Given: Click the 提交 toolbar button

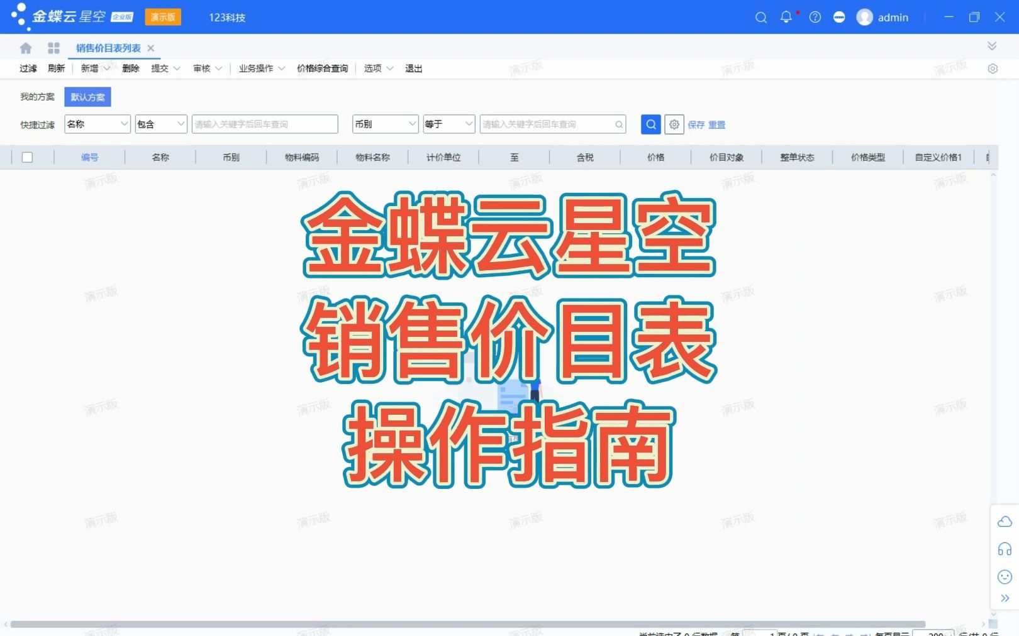Looking at the screenshot, I should point(160,69).
